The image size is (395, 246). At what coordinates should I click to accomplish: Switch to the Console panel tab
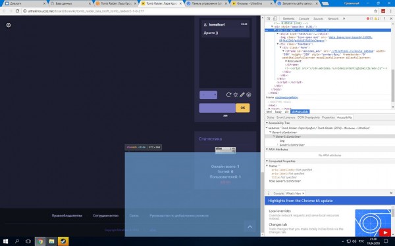(x=303, y=18)
